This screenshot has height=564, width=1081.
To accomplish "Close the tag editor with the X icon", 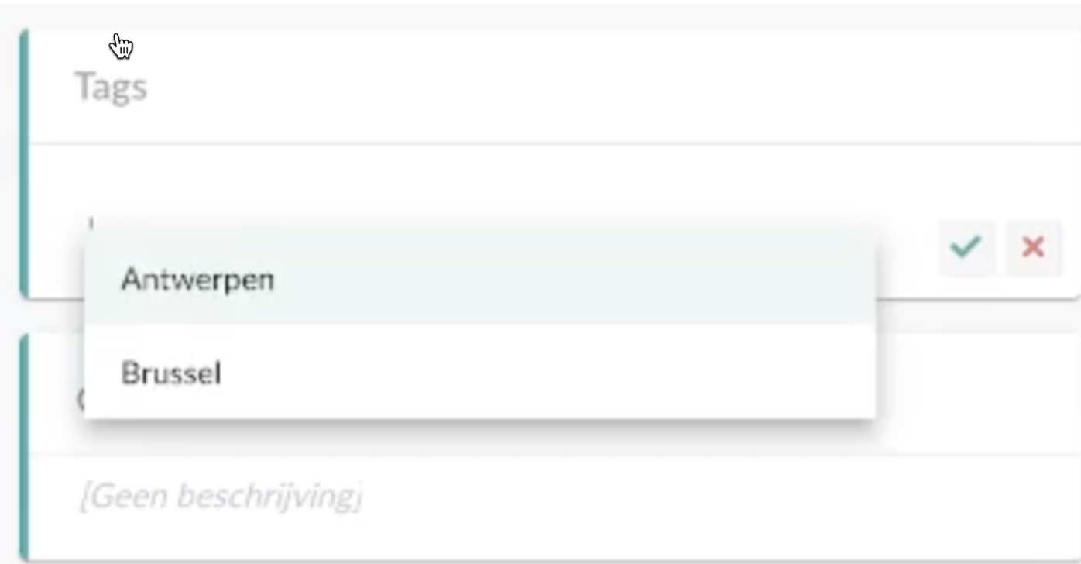I will (x=1033, y=247).
